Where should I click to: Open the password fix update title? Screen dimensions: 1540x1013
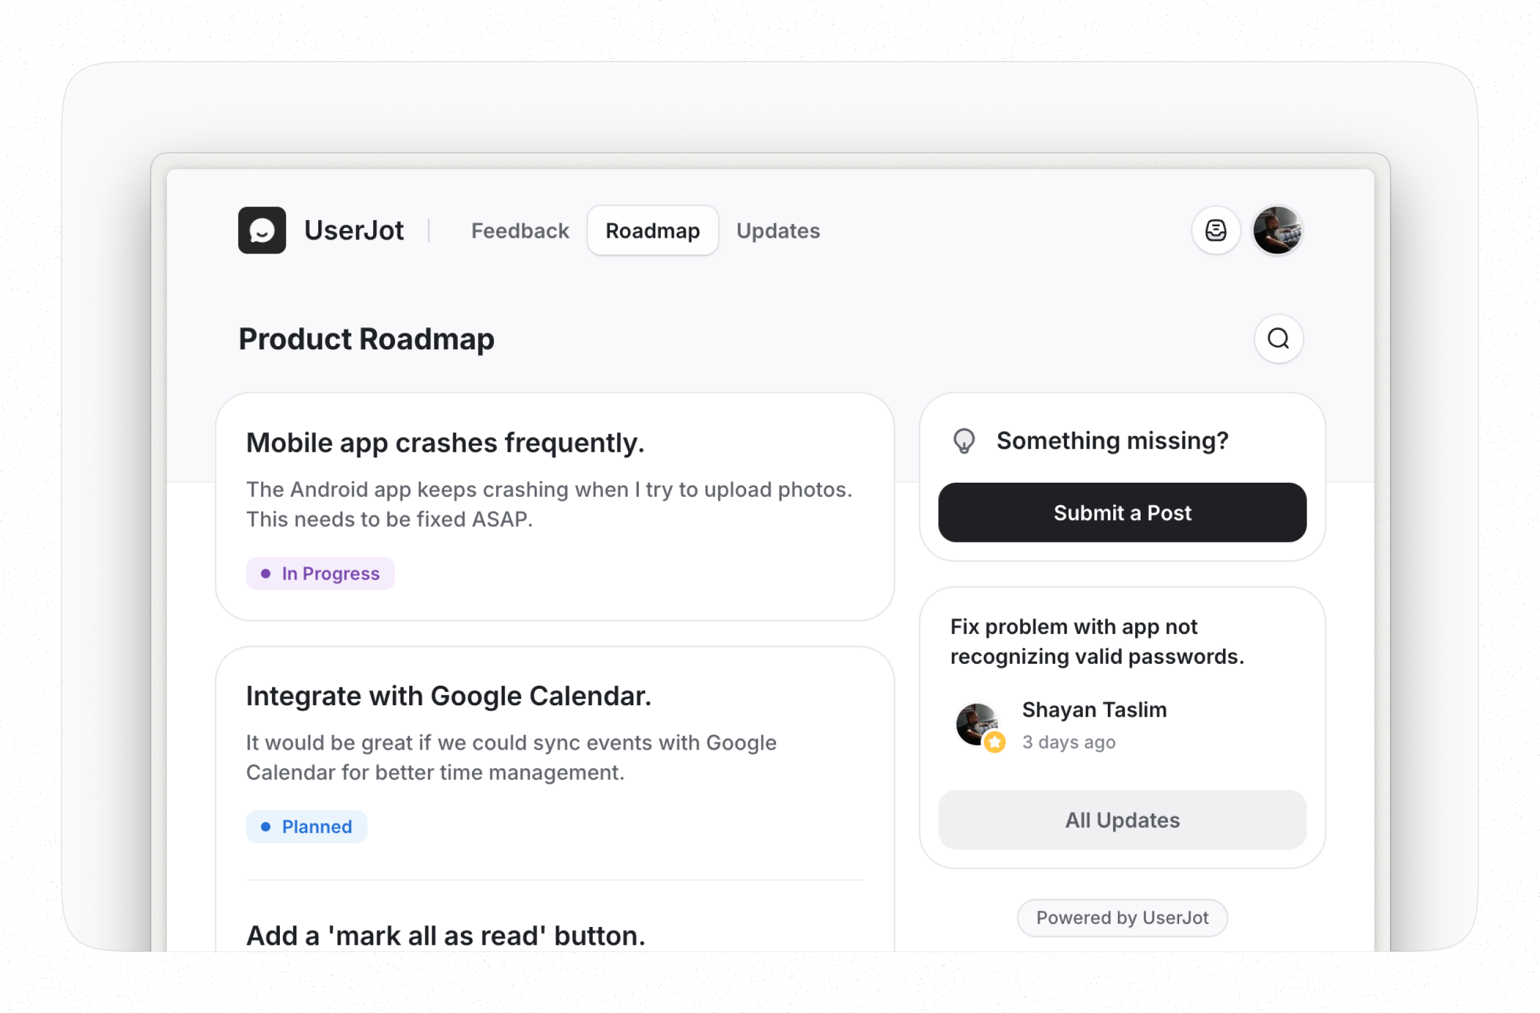[x=1096, y=642]
